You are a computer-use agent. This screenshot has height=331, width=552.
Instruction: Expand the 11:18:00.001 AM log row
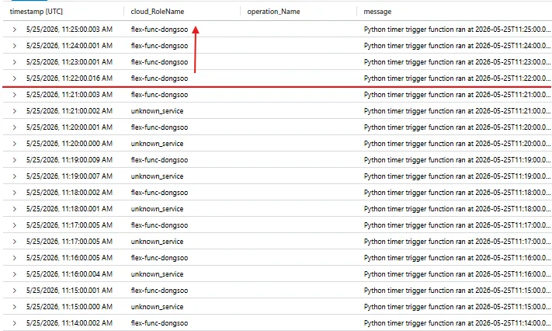pyautogui.click(x=15, y=209)
